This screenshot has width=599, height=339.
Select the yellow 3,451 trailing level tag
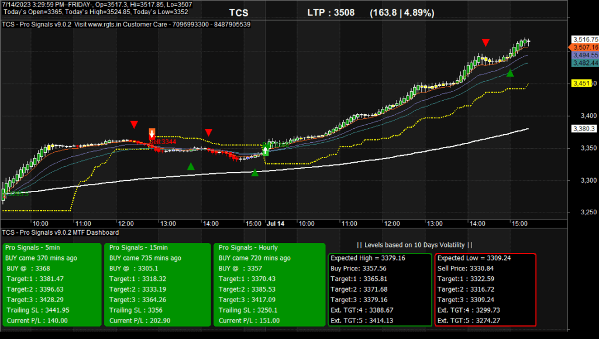[582, 83]
